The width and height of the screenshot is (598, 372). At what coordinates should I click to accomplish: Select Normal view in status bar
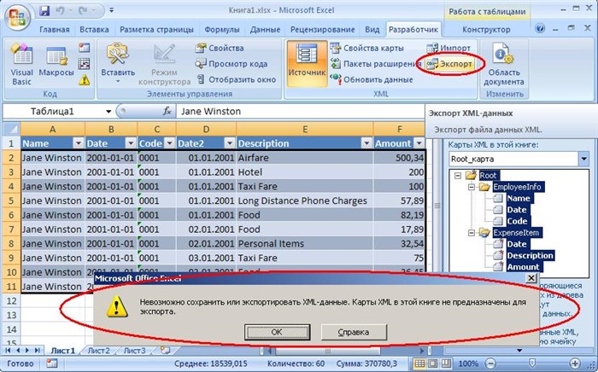click(419, 363)
